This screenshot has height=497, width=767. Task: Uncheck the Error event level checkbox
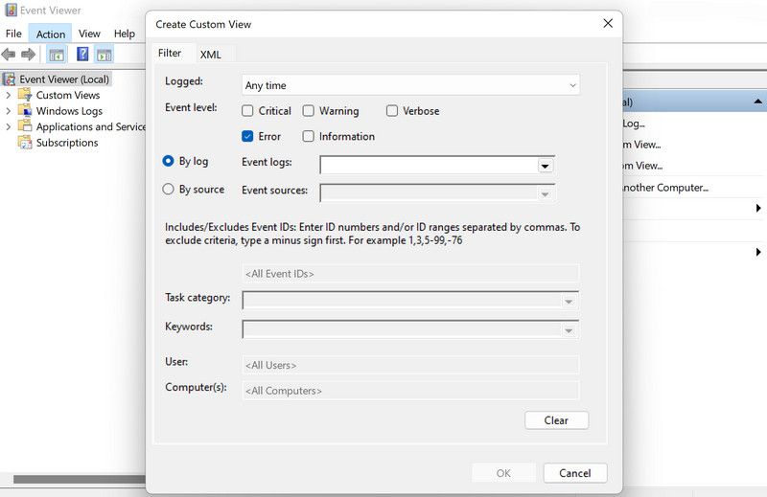tap(248, 137)
